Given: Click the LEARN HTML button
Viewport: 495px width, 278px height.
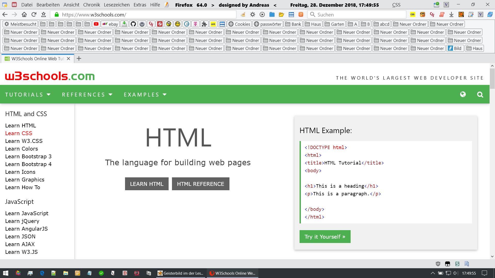Looking at the screenshot, I should click(x=147, y=184).
